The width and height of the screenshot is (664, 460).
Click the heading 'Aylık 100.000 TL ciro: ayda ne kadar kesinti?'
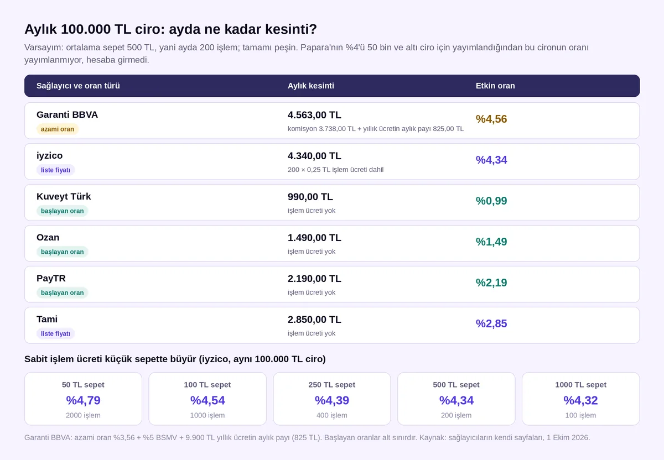coord(170,29)
